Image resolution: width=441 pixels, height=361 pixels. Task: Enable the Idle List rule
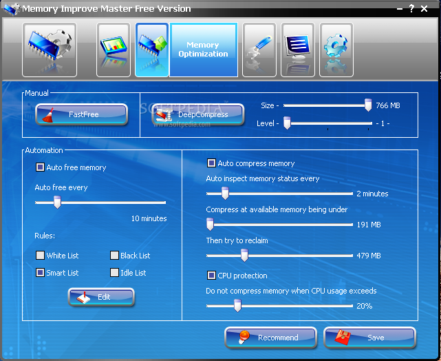tap(114, 273)
